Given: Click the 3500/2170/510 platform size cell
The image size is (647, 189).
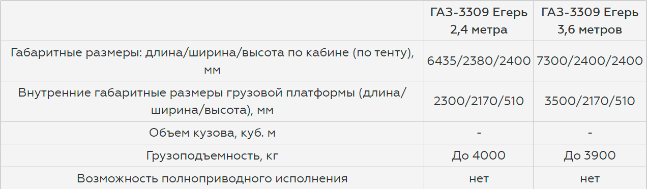Looking at the screenshot, I should pos(590,101).
